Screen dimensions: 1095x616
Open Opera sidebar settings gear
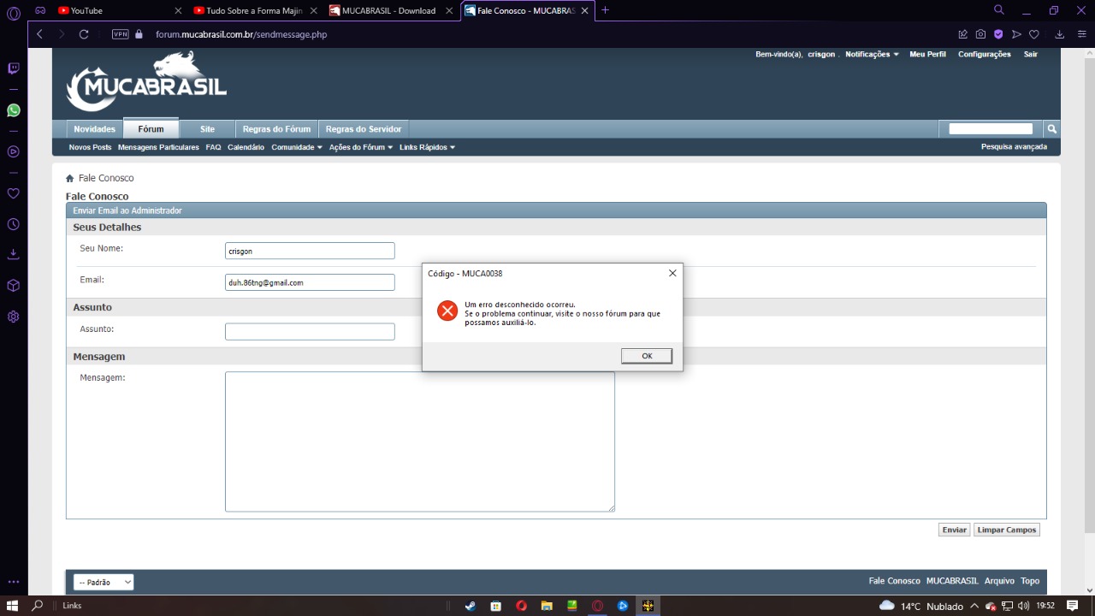14,317
